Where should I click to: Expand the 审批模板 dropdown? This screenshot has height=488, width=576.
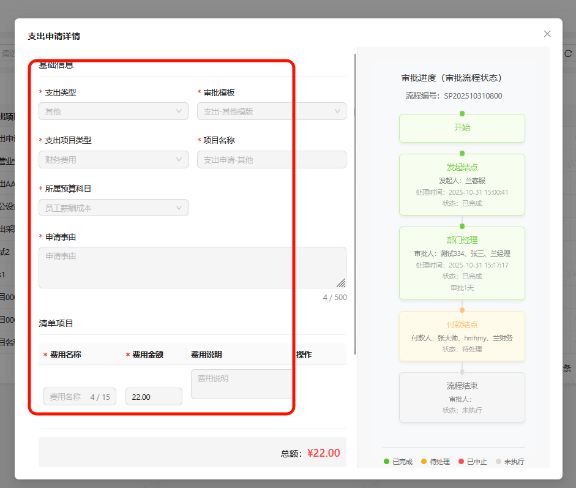point(271,111)
